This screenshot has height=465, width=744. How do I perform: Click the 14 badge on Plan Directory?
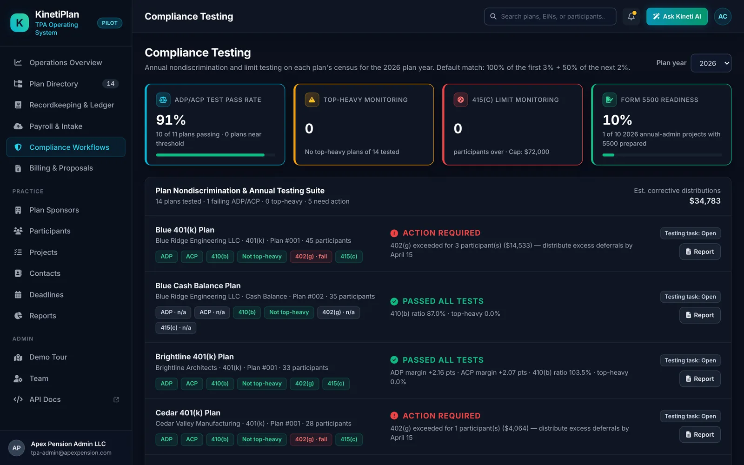coord(111,84)
